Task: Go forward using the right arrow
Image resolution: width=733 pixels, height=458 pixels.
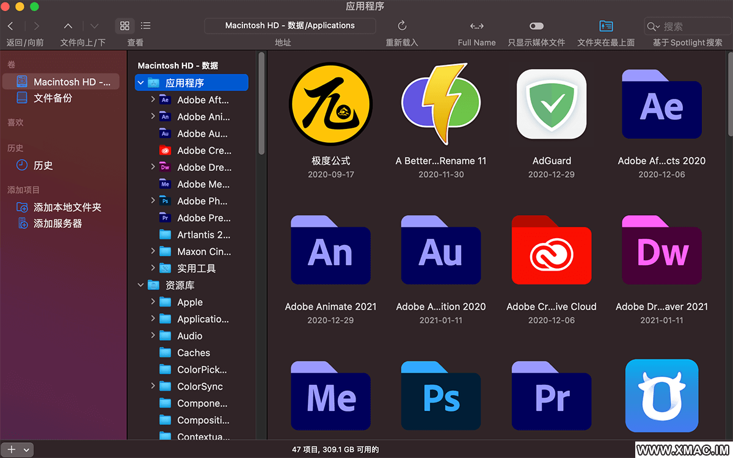Action: coord(37,26)
